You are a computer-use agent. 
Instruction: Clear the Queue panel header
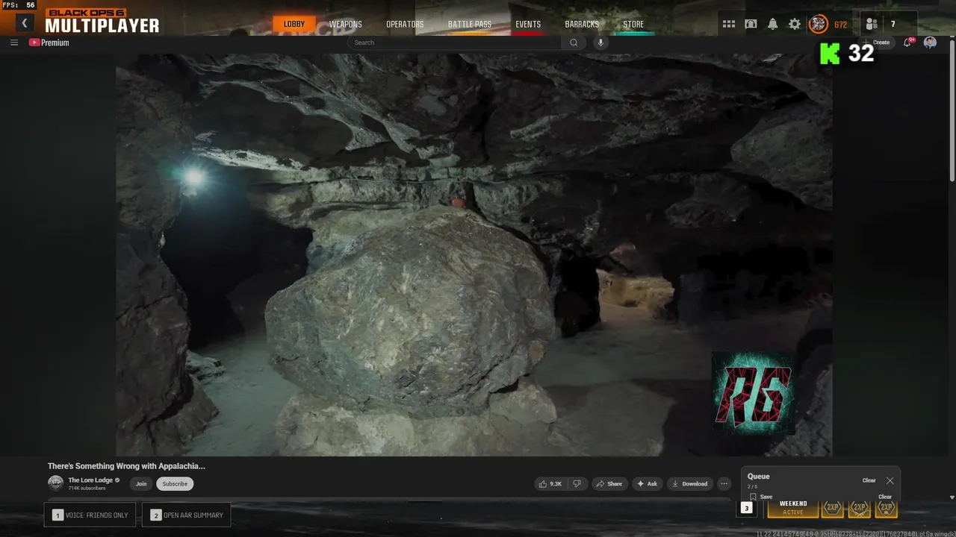(869, 480)
